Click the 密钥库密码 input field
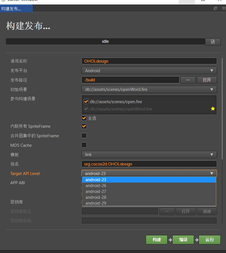The image size is (226, 253). click(149, 221)
